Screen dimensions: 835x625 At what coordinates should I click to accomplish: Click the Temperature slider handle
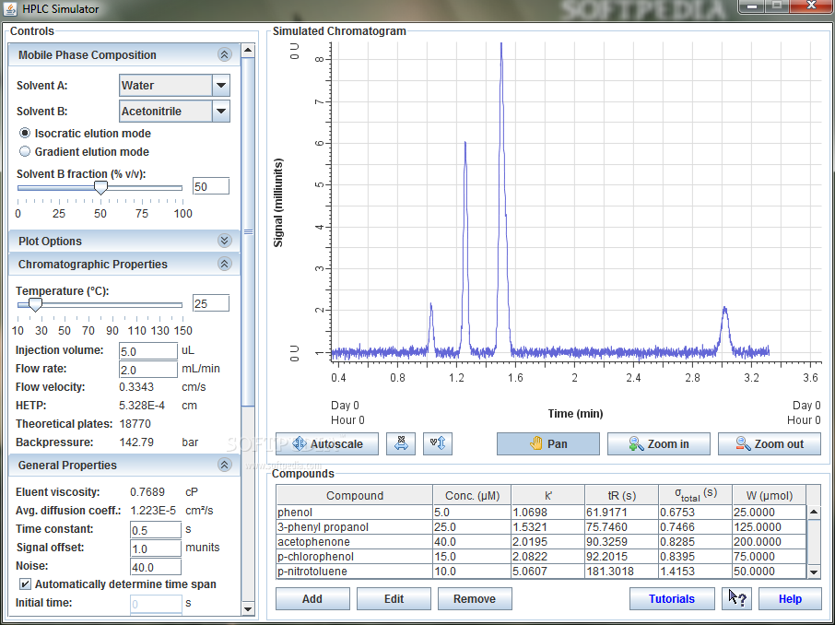coord(35,305)
